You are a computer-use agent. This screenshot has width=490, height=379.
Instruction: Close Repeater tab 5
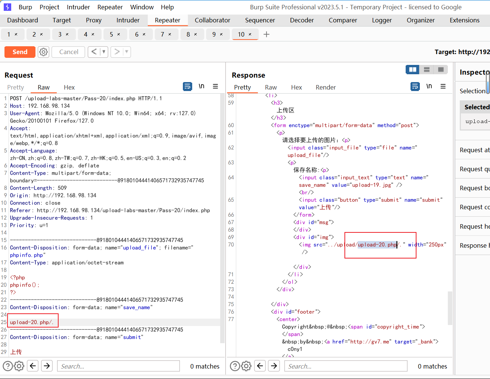click(119, 34)
